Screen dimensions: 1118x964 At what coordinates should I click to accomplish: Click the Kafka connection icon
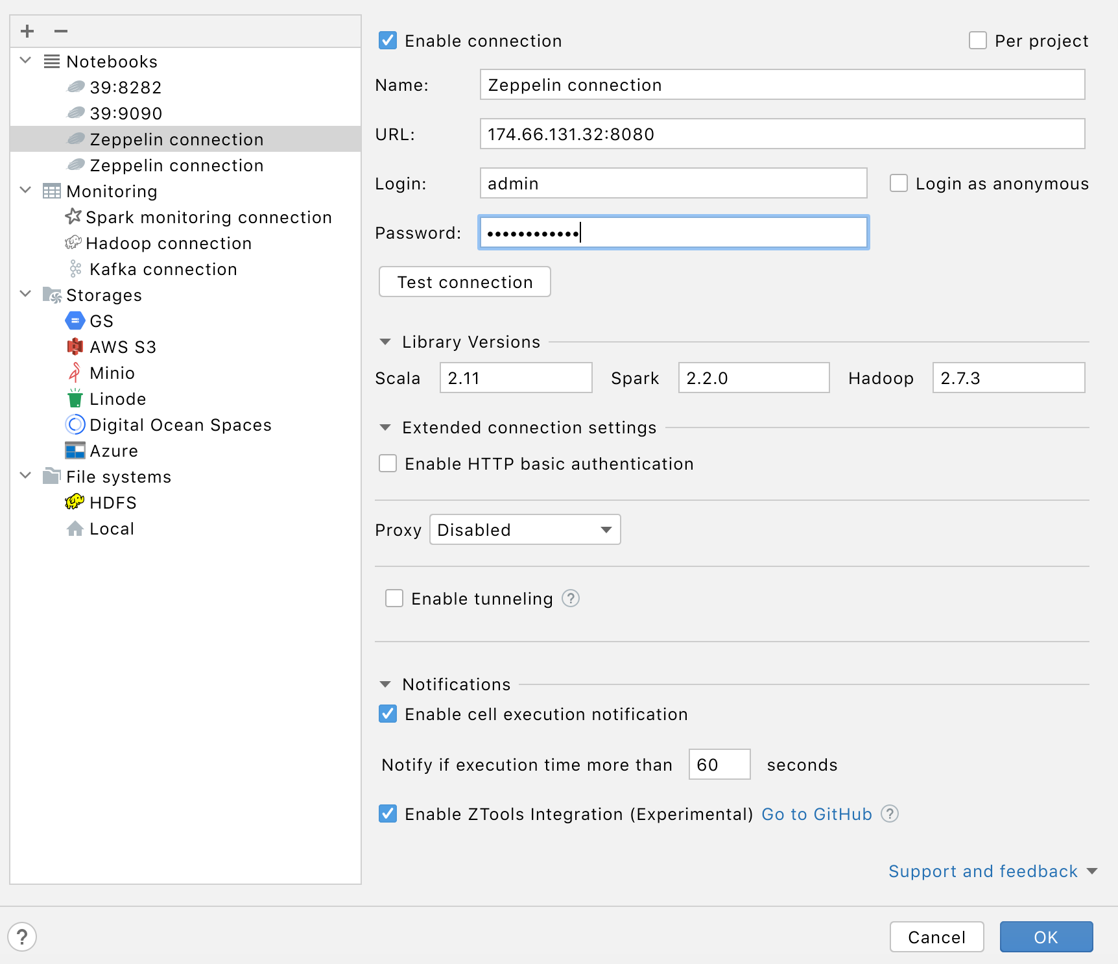click(74, 269)
